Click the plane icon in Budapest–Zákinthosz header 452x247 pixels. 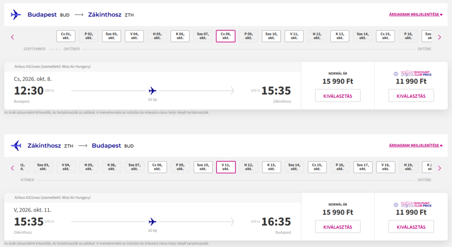click(x=16, y=15)
